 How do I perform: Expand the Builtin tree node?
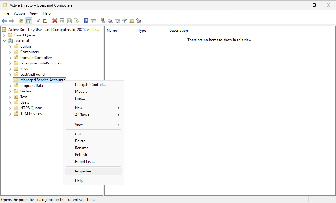point(10,46)
